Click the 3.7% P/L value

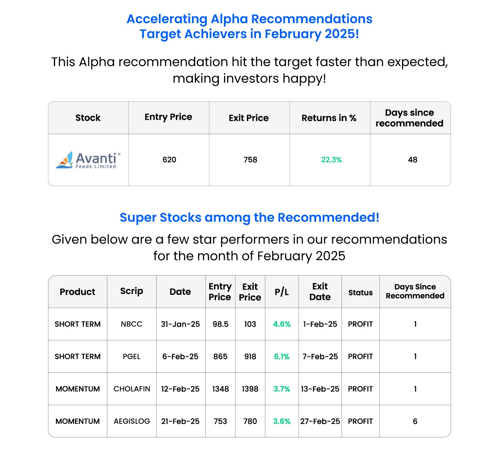pos(282,389)
